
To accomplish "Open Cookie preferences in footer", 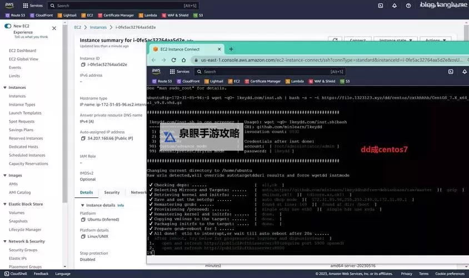I will tap(450, 274).
